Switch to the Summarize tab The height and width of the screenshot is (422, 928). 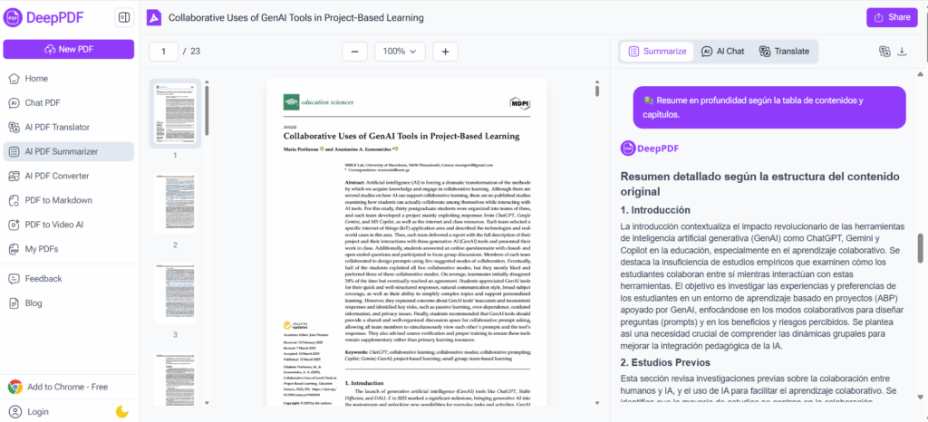tap(657, 52)
